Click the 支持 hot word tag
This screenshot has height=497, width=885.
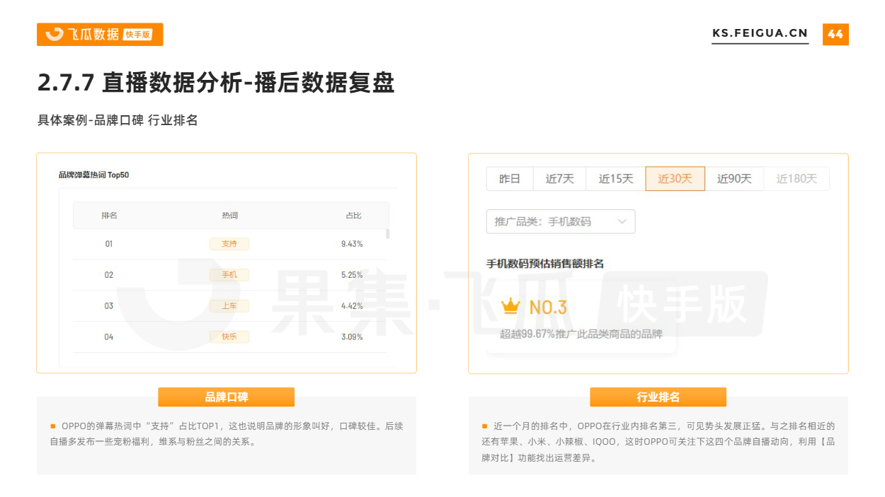[229, 244]
